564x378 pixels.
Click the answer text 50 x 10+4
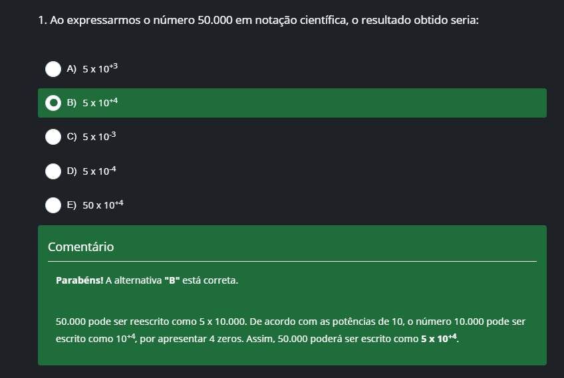103,205
